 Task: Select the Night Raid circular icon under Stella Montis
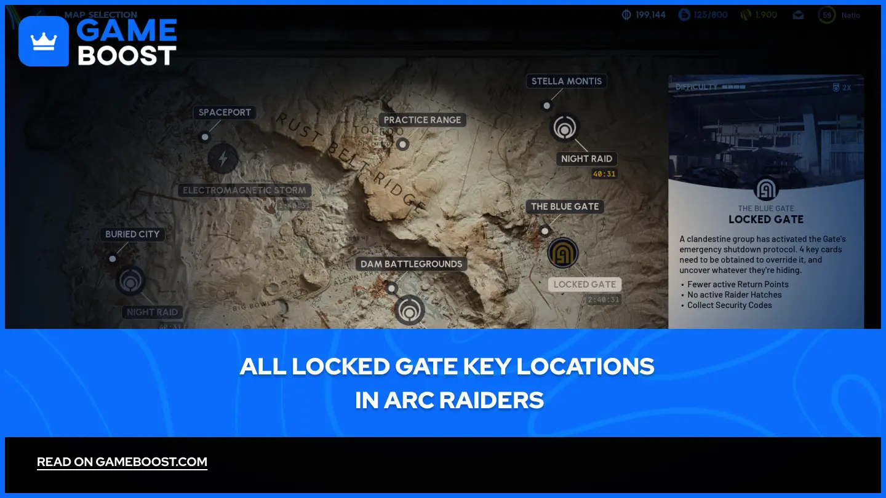[x=565, y=128]
